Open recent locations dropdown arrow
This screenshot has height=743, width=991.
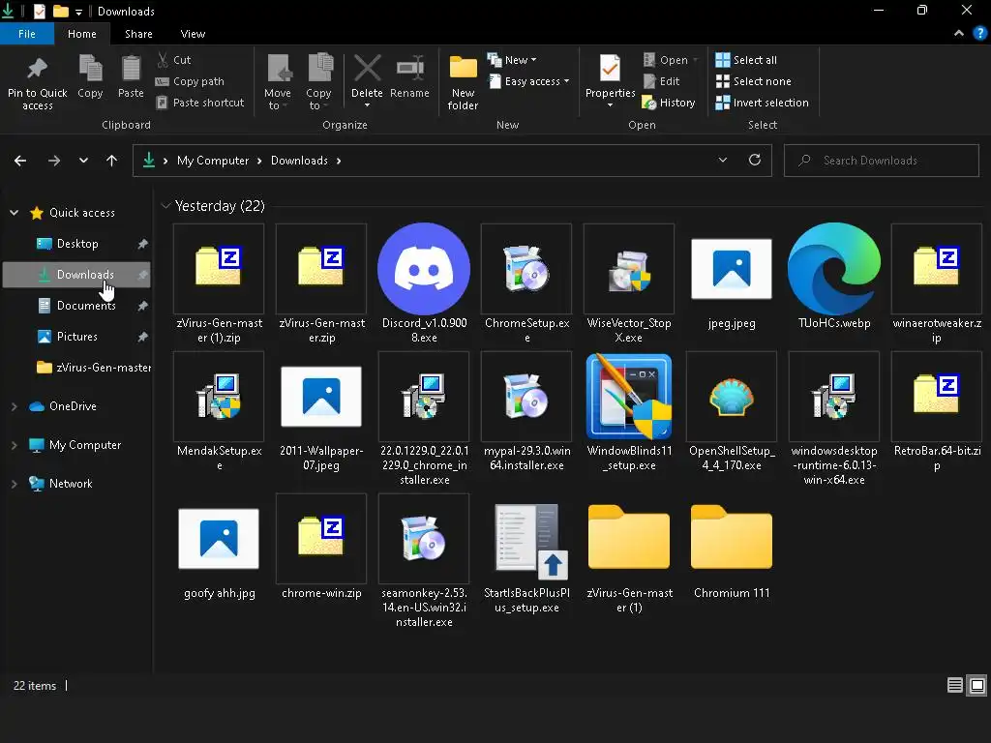(83, 161)
